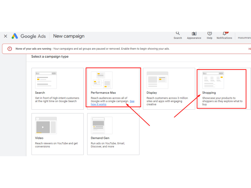
Task: Select the Shopping campaign illustration
Action: coord(213,80)
